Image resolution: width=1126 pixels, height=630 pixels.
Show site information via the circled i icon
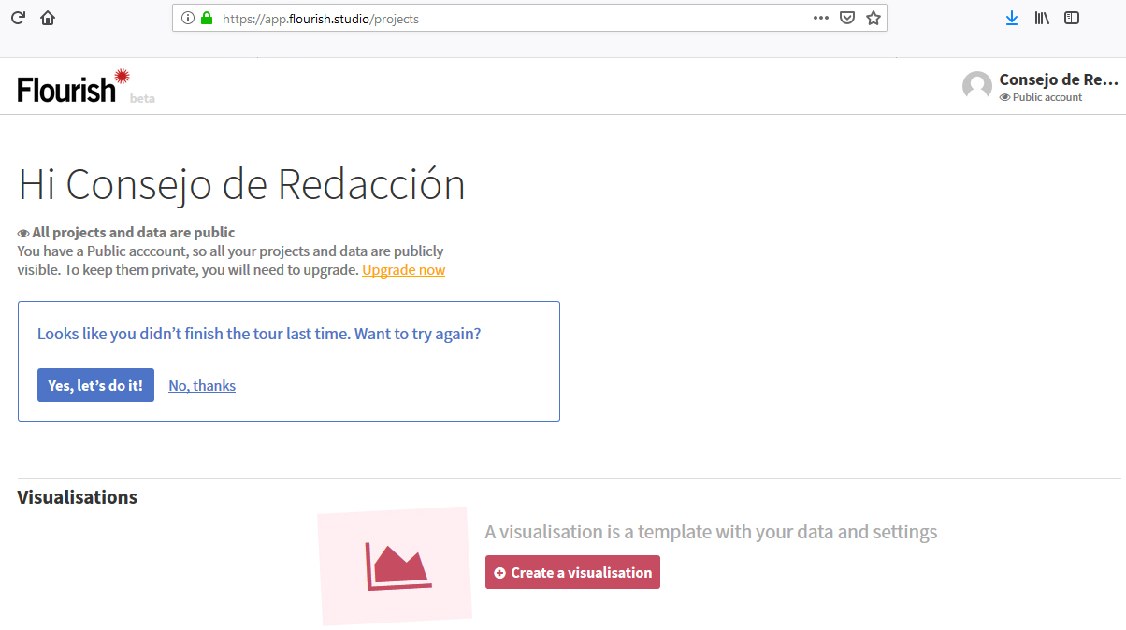point(188,18)
